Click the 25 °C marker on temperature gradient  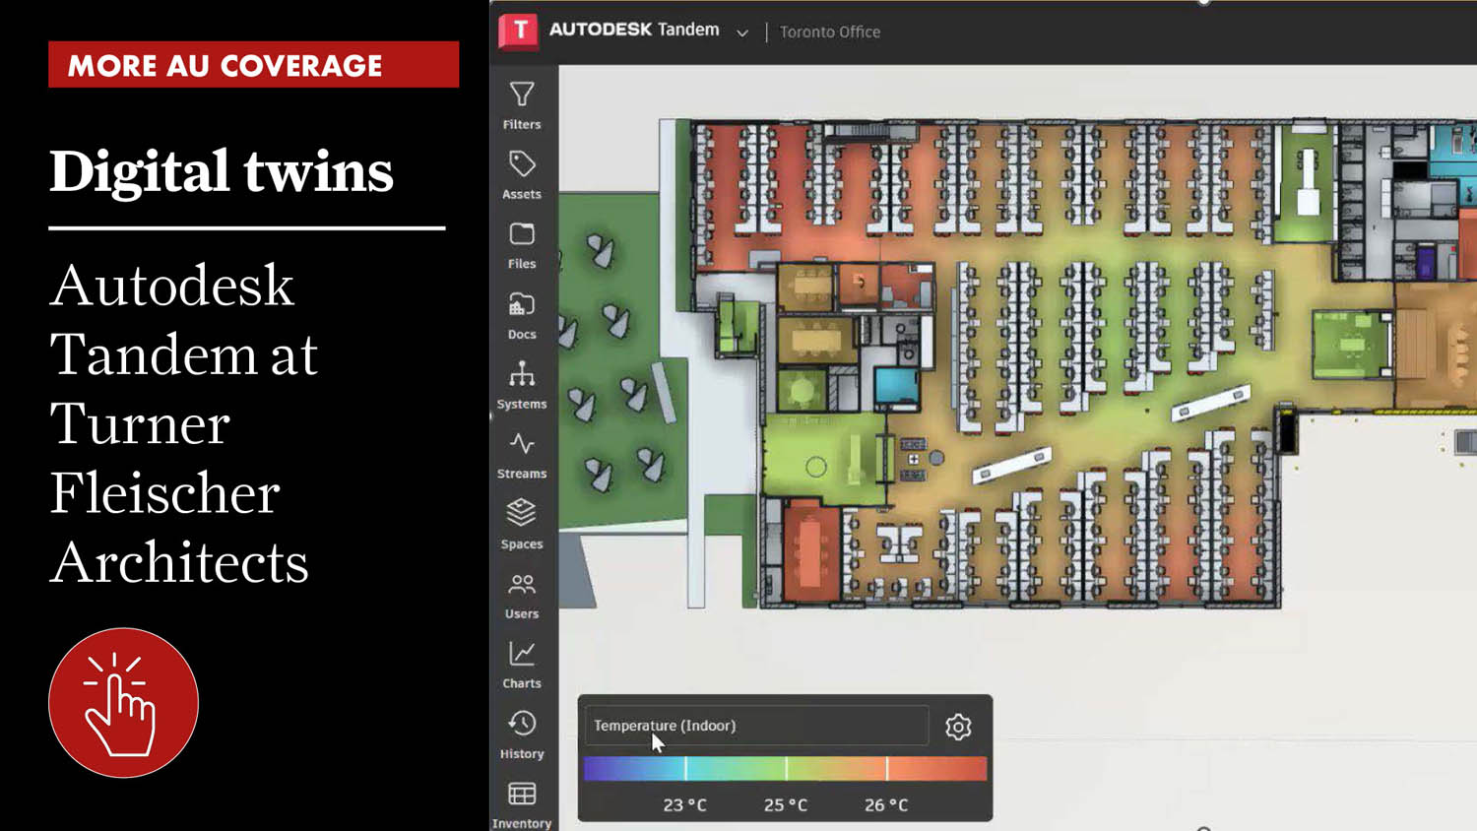pos(786,769)
